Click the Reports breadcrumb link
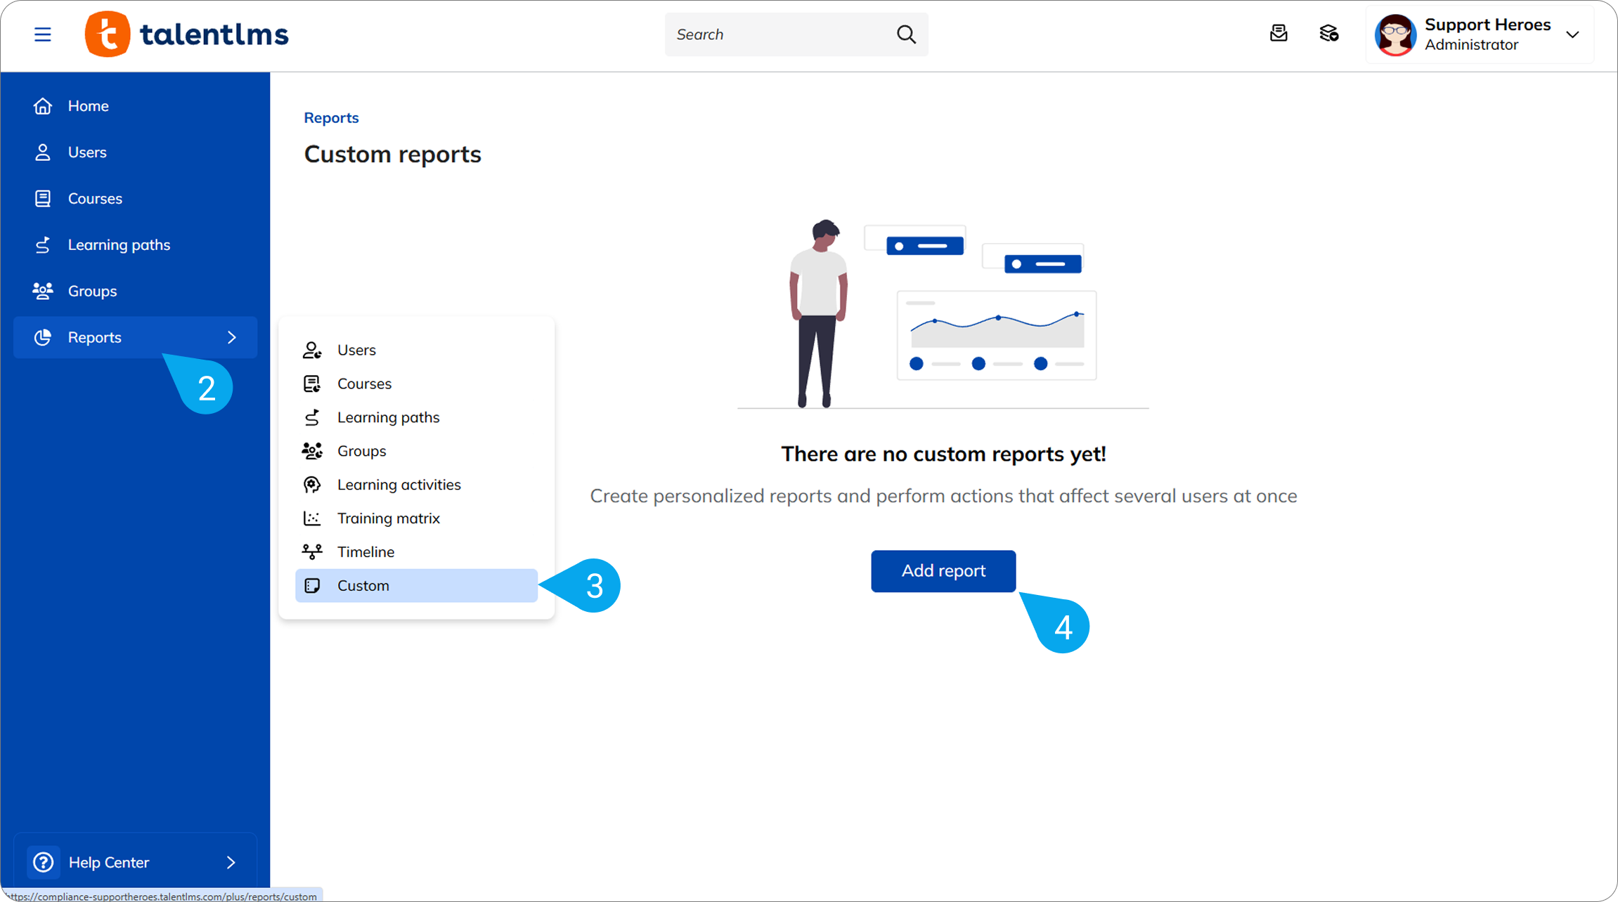This screenshot has height=902, width=1618. click(x=331, y=118)
